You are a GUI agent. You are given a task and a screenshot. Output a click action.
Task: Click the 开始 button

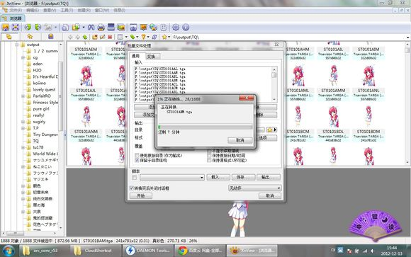tap(141, 195)
